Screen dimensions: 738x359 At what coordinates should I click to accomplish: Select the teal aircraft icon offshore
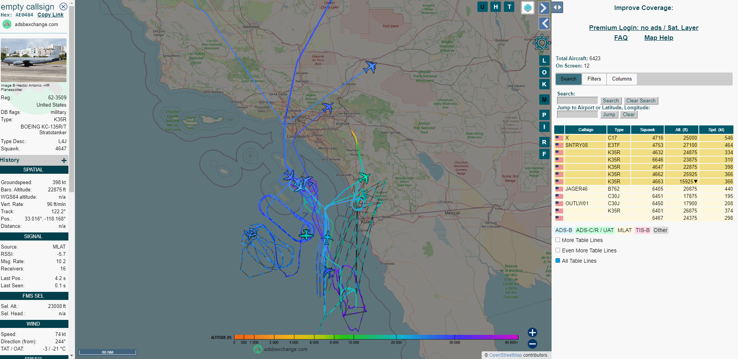point(306,234)
